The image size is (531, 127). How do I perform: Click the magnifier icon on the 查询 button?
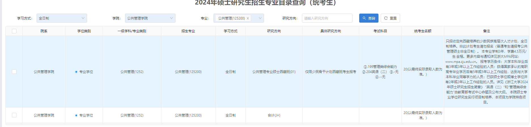364,18
